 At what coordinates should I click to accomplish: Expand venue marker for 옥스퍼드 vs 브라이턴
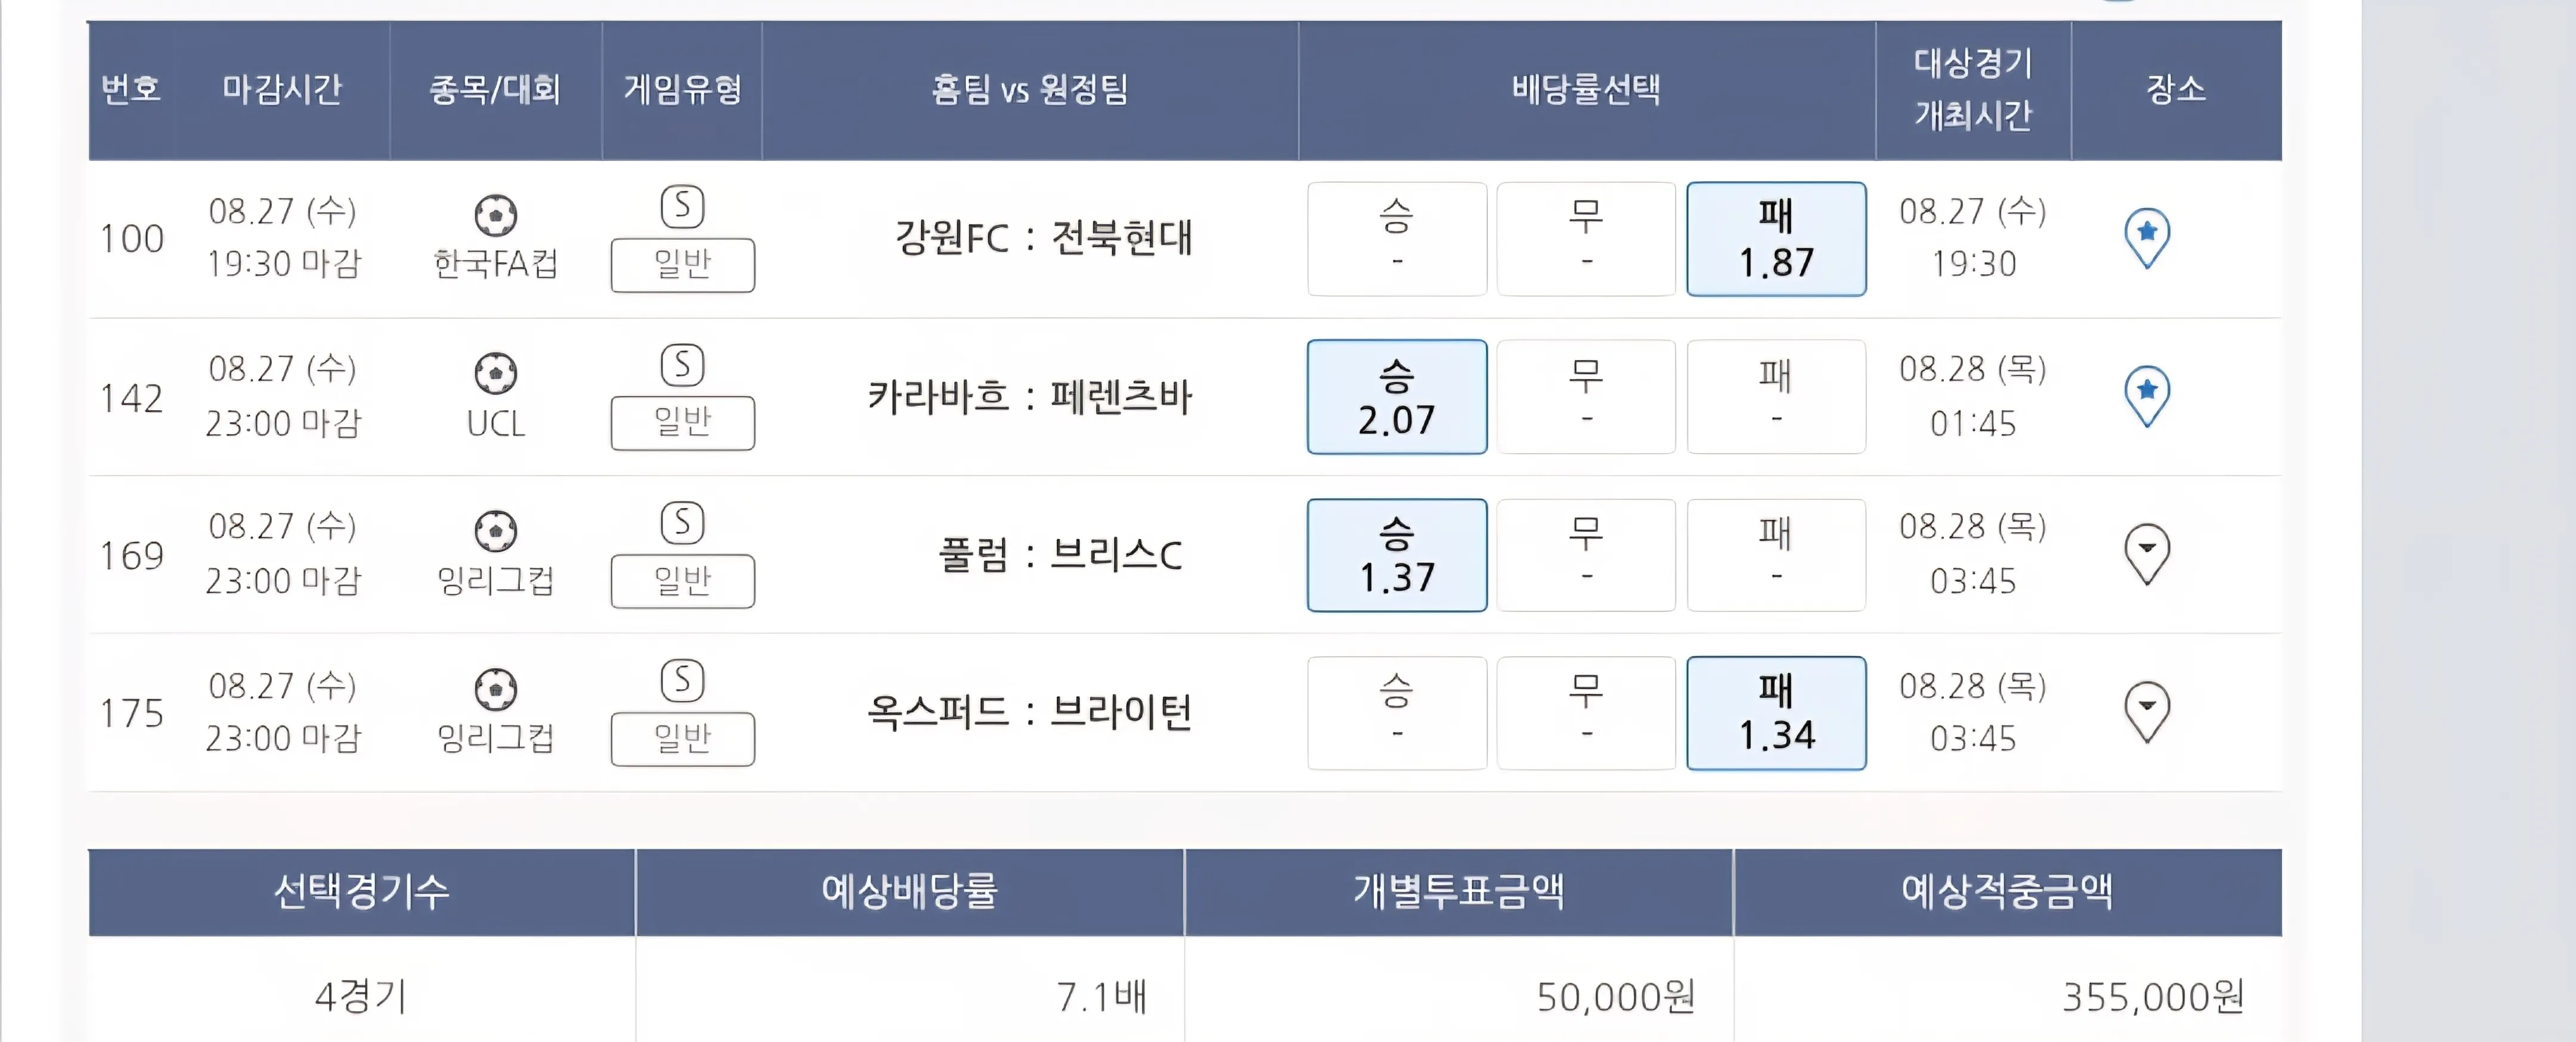click(2146, 711)
